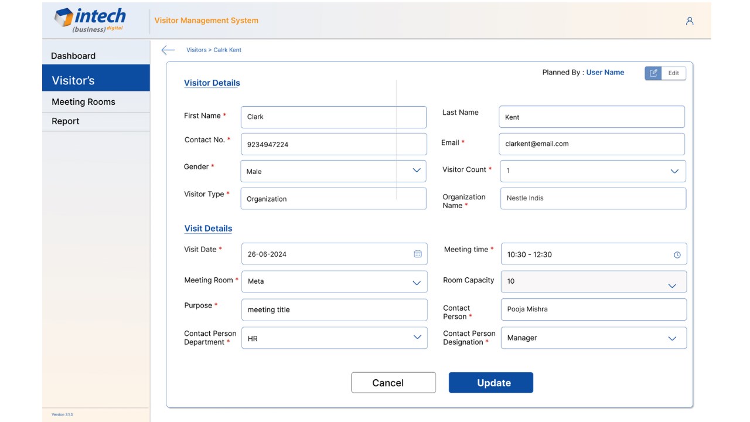The width and height of the screenshot is (750, 422).
Task: Expand the Gender dropdown
Action: 417,171
